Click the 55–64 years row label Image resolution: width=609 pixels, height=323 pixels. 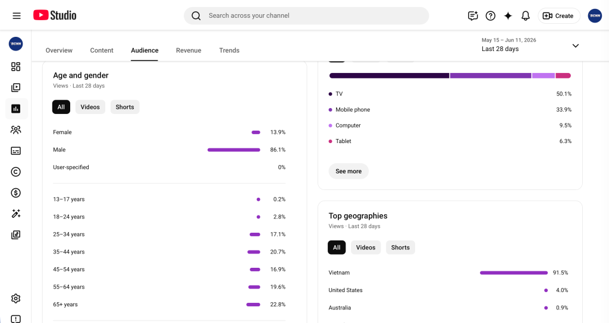(69, 287)
